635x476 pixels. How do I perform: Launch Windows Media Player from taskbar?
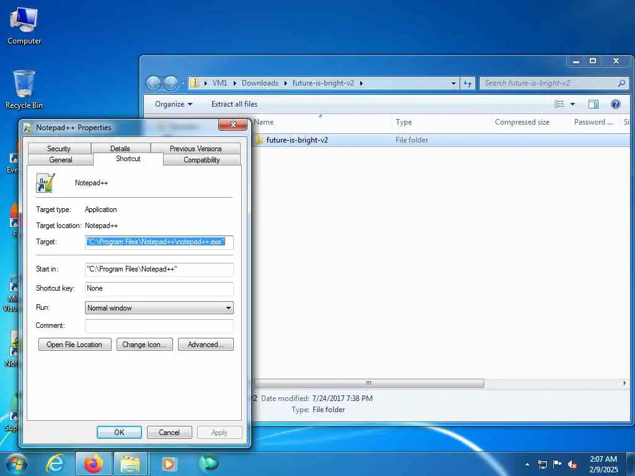click(x=169, y=464)
